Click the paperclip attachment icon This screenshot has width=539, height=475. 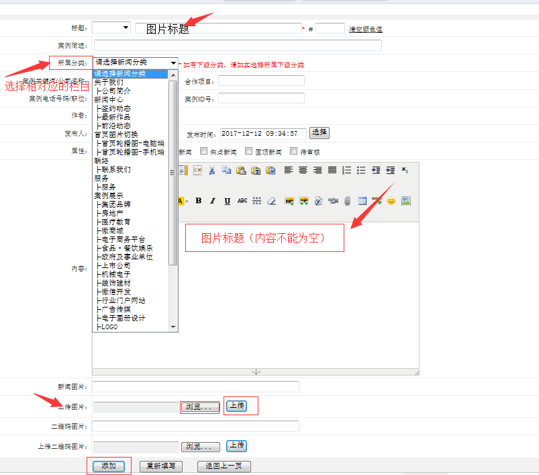click(x=347, y=200)
